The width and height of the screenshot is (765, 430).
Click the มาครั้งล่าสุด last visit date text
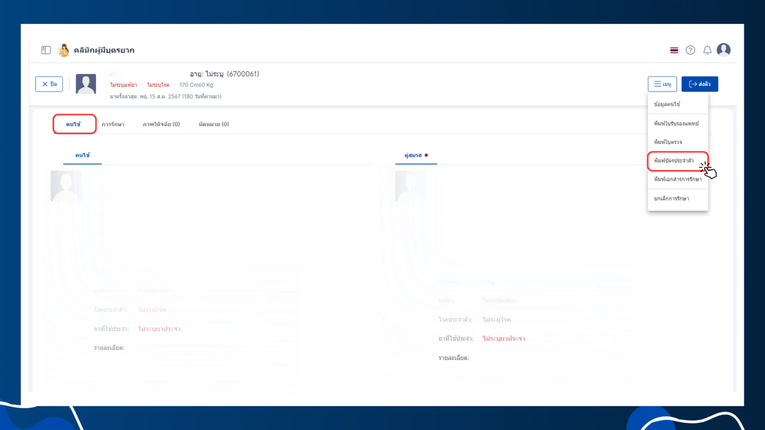(x=166, y=97)
